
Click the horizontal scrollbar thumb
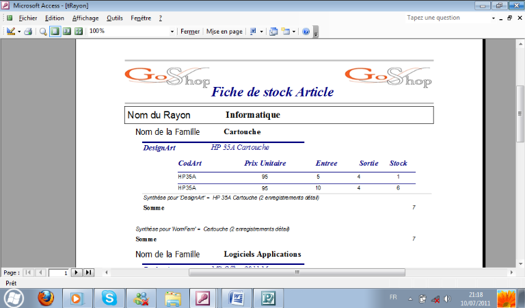coord(297,272)
